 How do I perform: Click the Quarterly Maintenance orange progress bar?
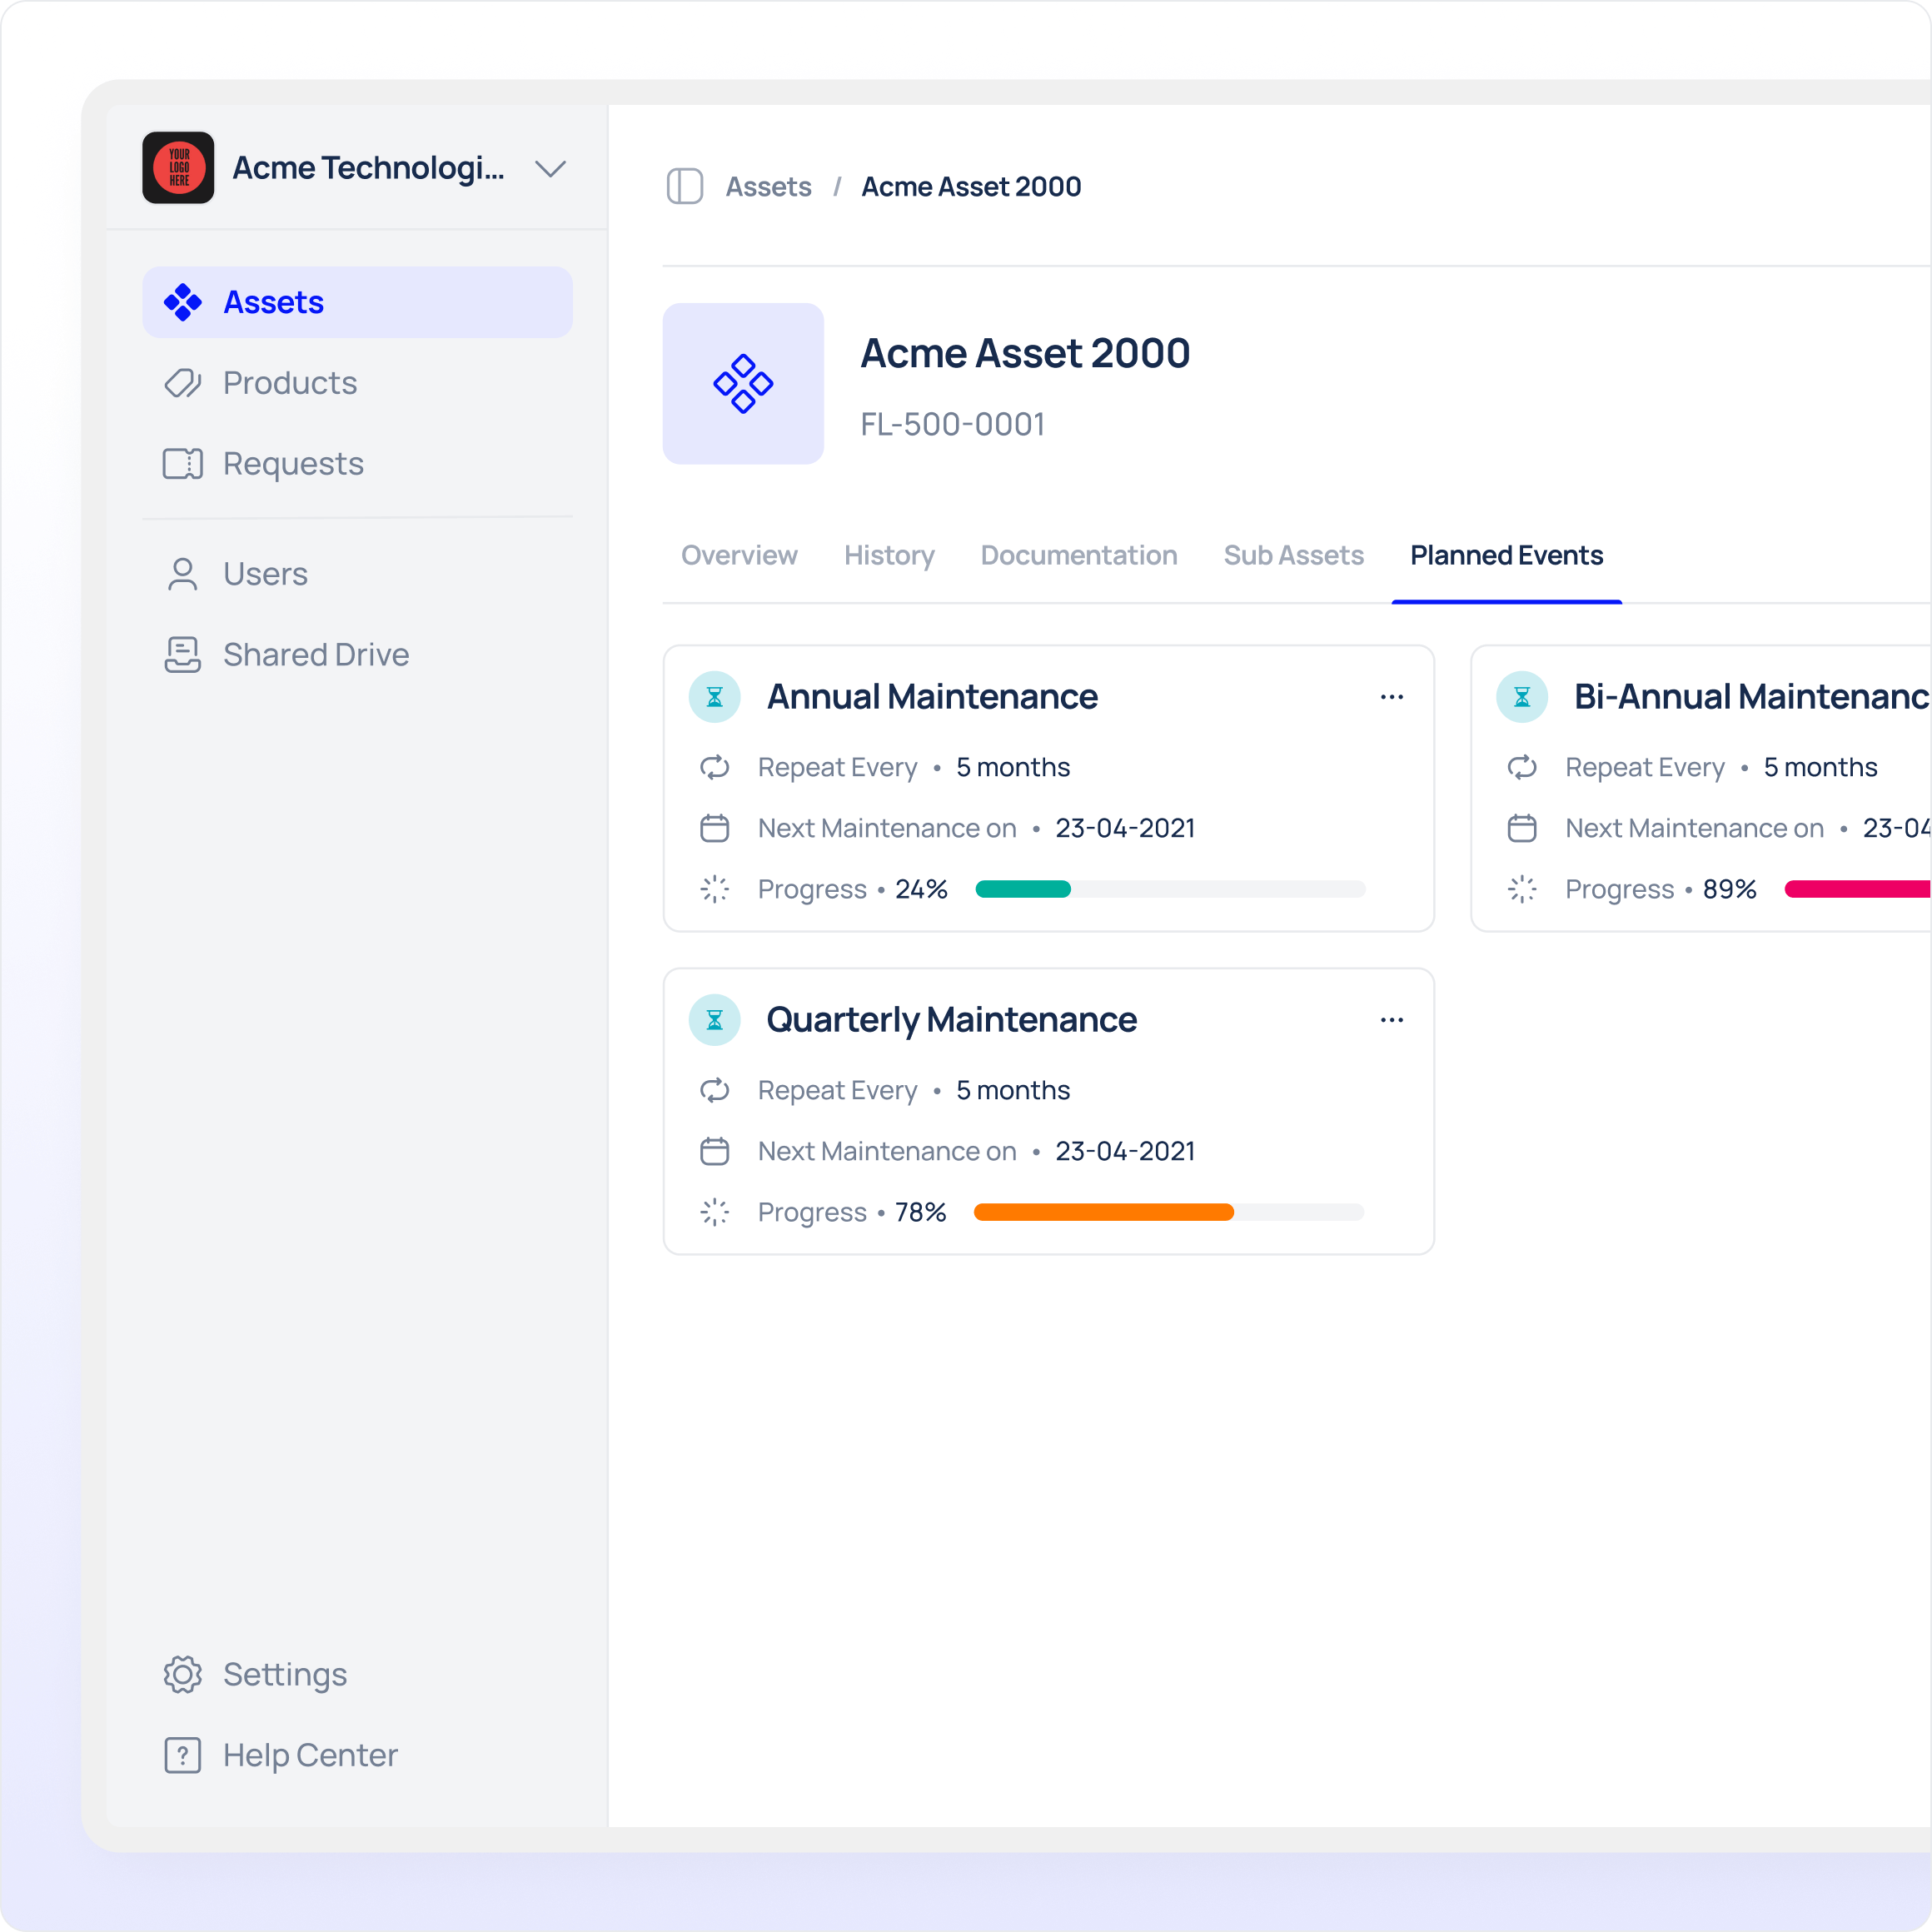[x=1103, y=1212]
